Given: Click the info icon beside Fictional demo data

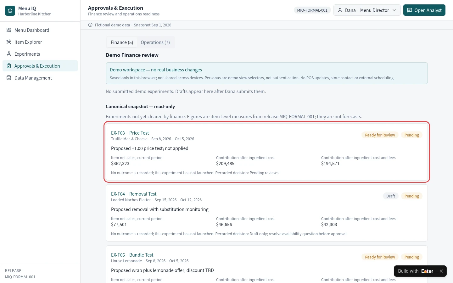Looking at the screenshot, I should pyautogui.click(x=90, y=25).
